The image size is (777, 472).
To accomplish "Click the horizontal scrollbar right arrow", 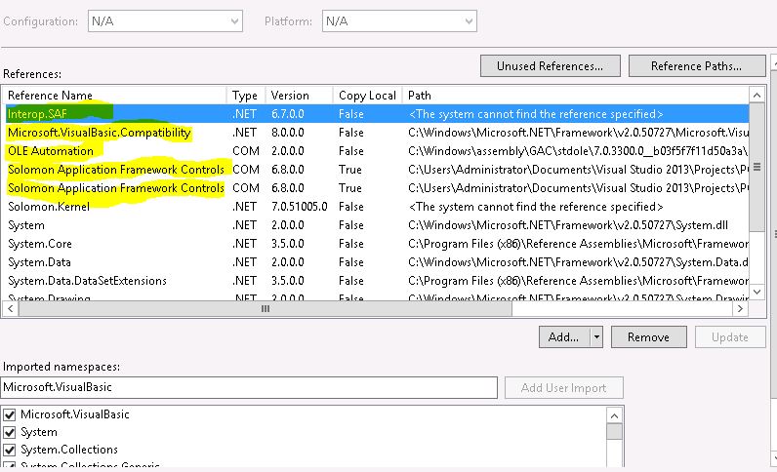I will pos(740,309).
